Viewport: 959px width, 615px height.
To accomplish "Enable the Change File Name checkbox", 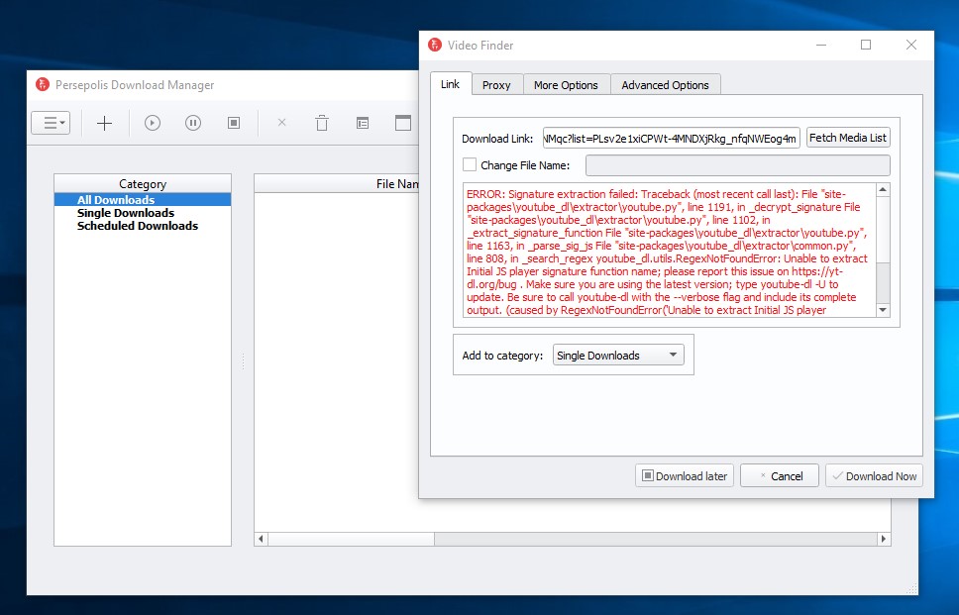I will click(470, 164).
